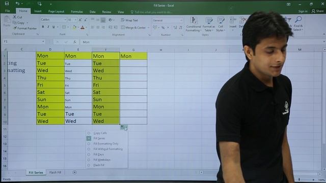This screenshot has height=183, width=326.
Task: Underline the selected text
Action: pyautogui.click(x=53, y=27)
